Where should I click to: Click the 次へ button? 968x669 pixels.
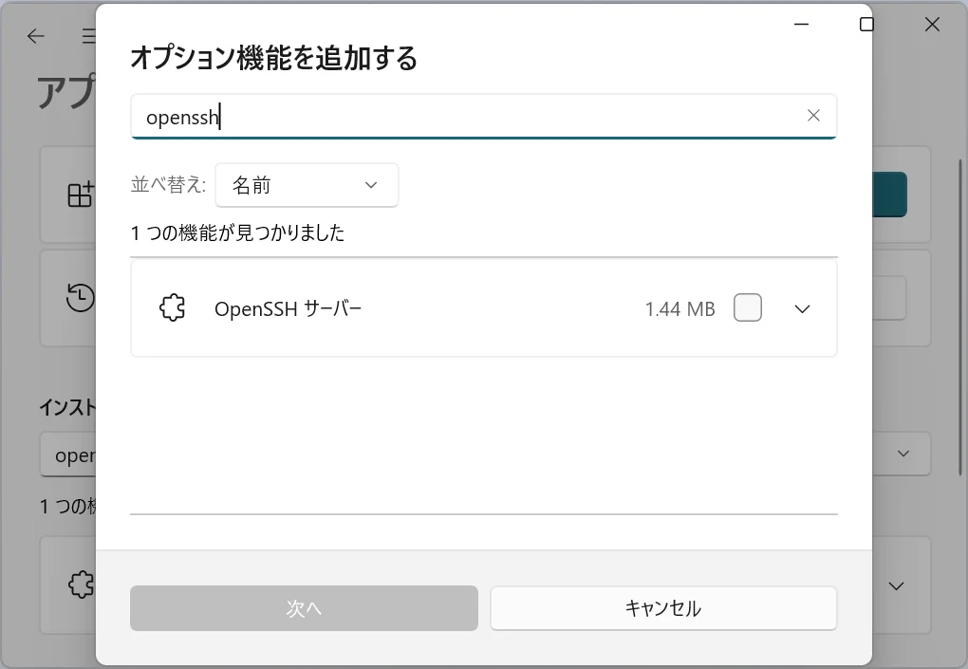[x=304, y=608]
